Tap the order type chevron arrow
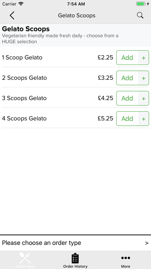The height and width of the screenshot is (269, 151). tap(146, 243)
